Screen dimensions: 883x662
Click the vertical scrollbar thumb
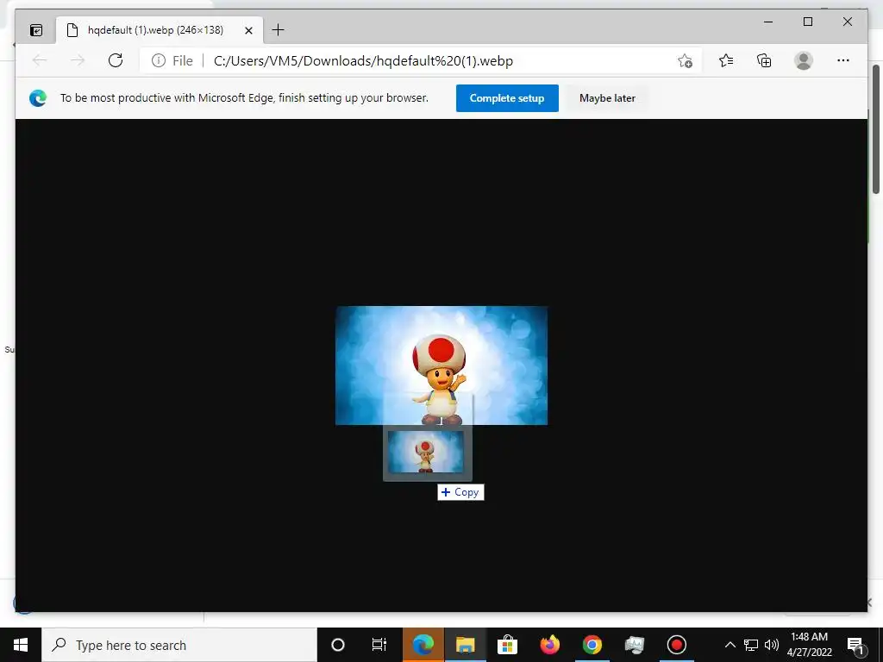pos(876,129)
